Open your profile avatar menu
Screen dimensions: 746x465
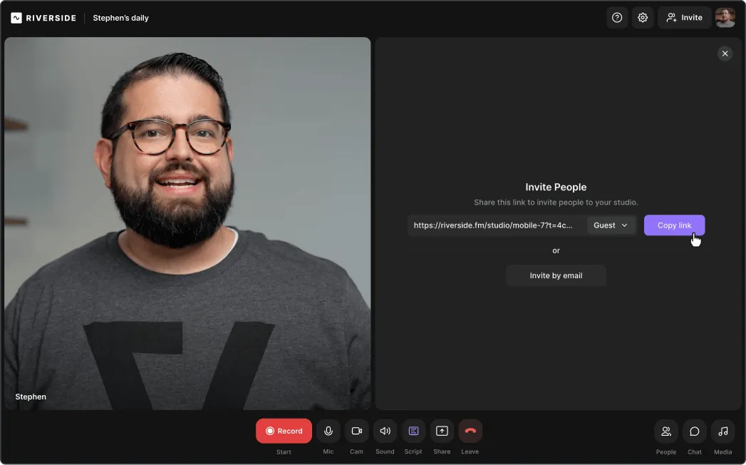pyautogui.click(x=725, y=17)
